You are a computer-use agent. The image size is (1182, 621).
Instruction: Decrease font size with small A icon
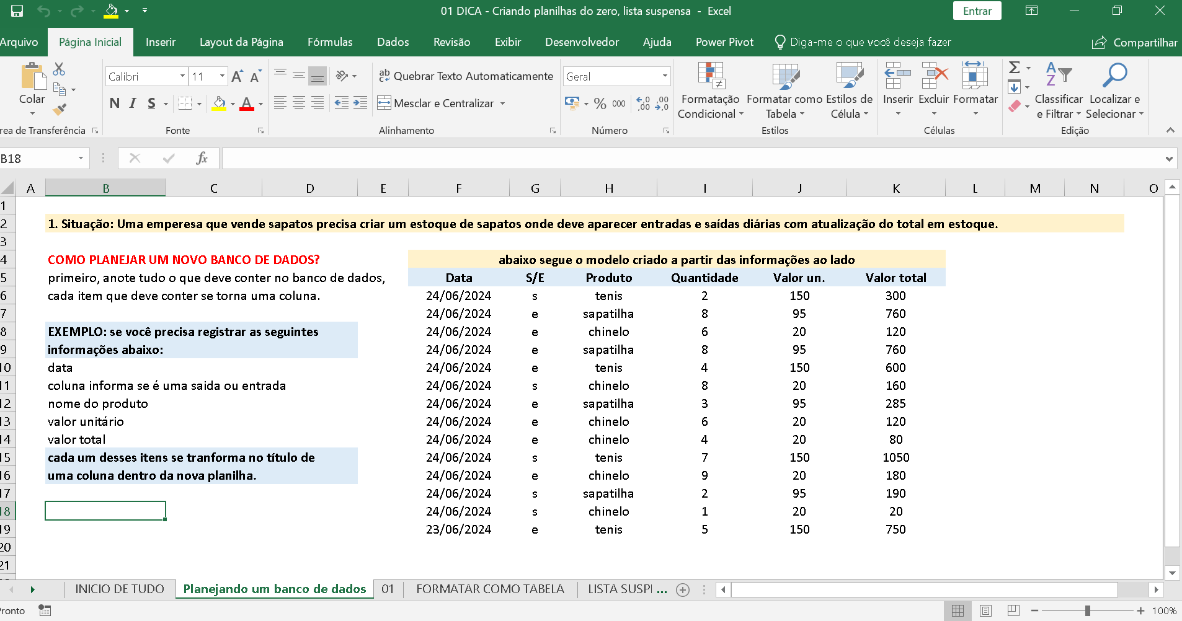point(255,76)
